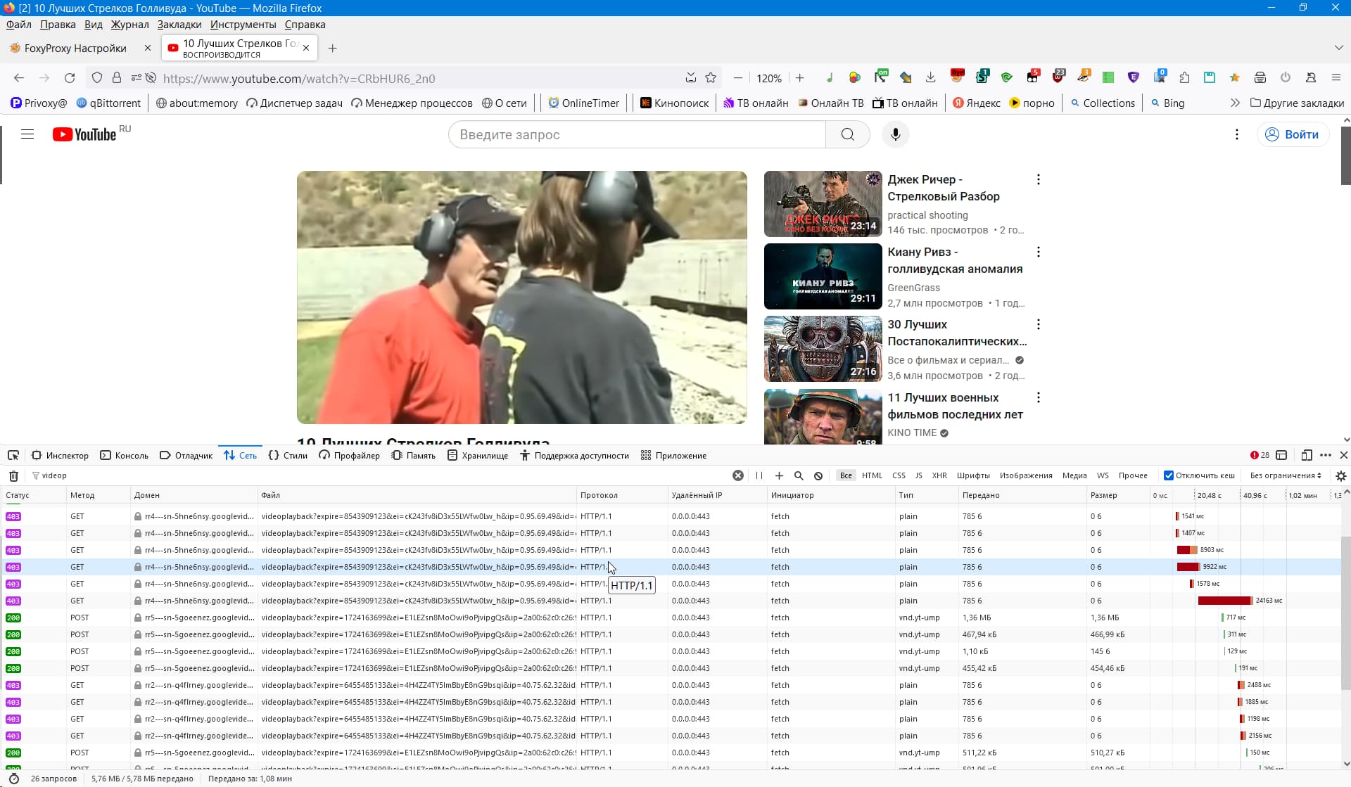The width and height of the screenshot is (1351, 787).
Task: Open network settings gear icon
Action: (1341, 475)
